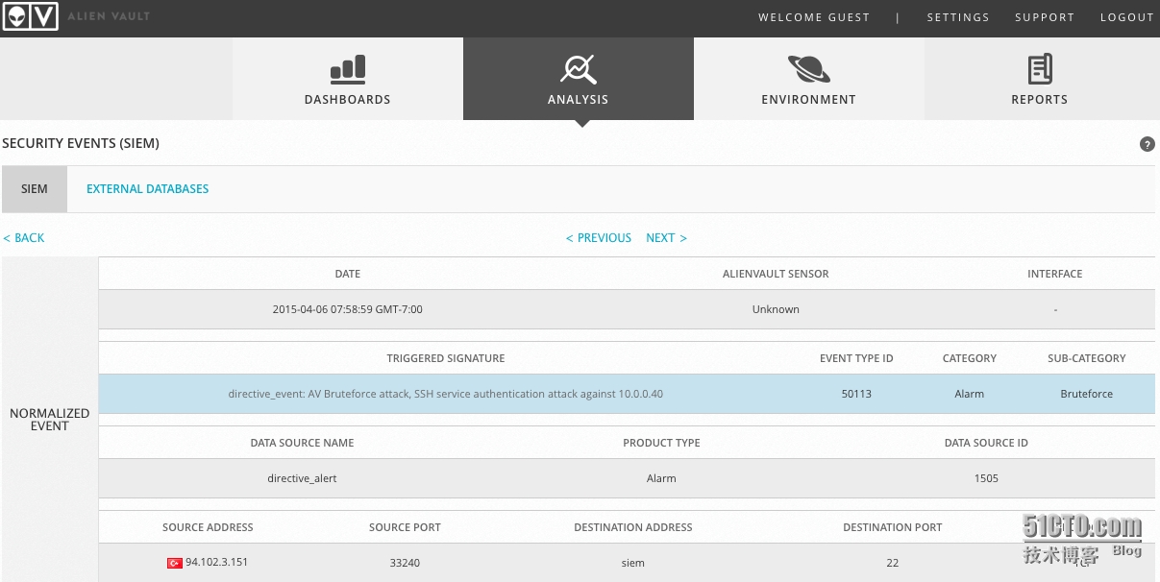This screenshot has width=1160, height=582.
Task: Log out of AlienVault
Action: click(x=1126, y=17)
